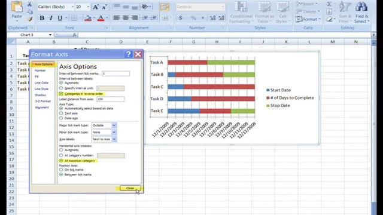Select Between tick marks radio

pos(61,174)
